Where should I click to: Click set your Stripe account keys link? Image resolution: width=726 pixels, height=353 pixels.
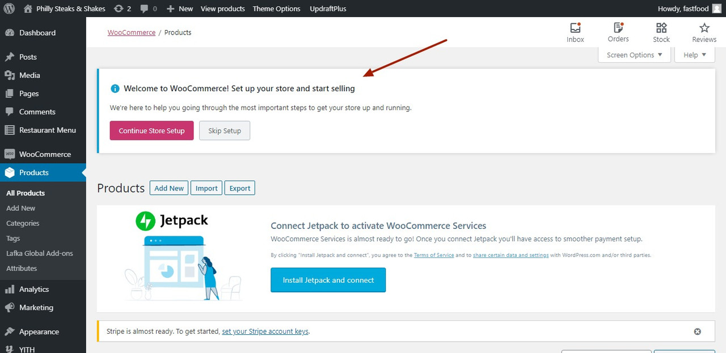click(x=265, y=331)
